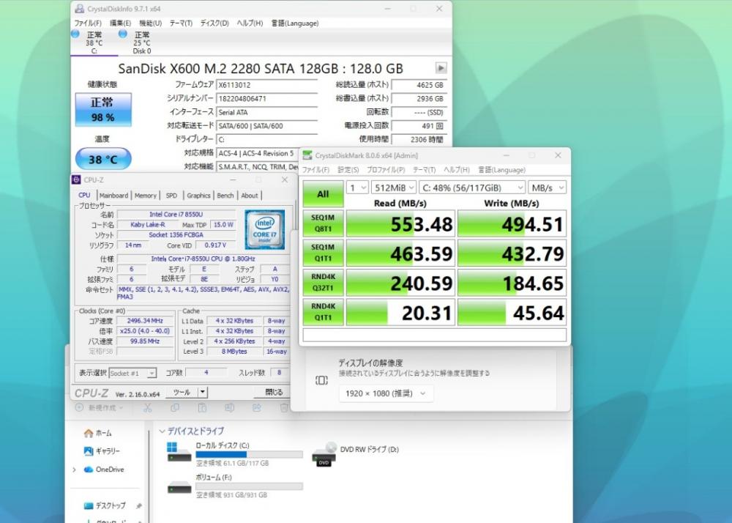Click the firmware field X6113012
The image size is (732, 523).
click(x=267, y=85)
